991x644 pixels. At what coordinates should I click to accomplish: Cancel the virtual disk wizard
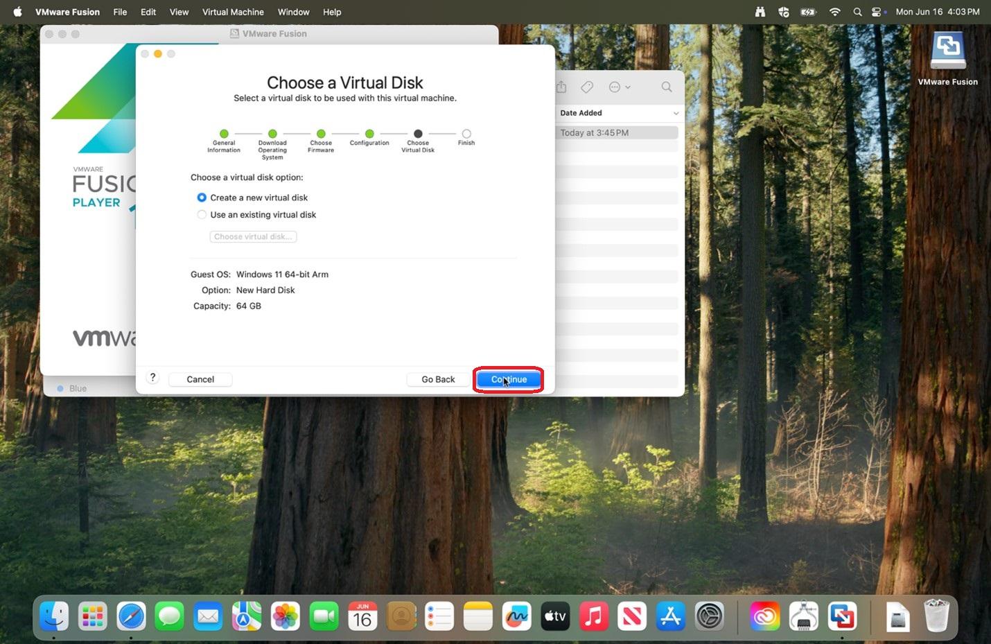[x=200, y=379]
